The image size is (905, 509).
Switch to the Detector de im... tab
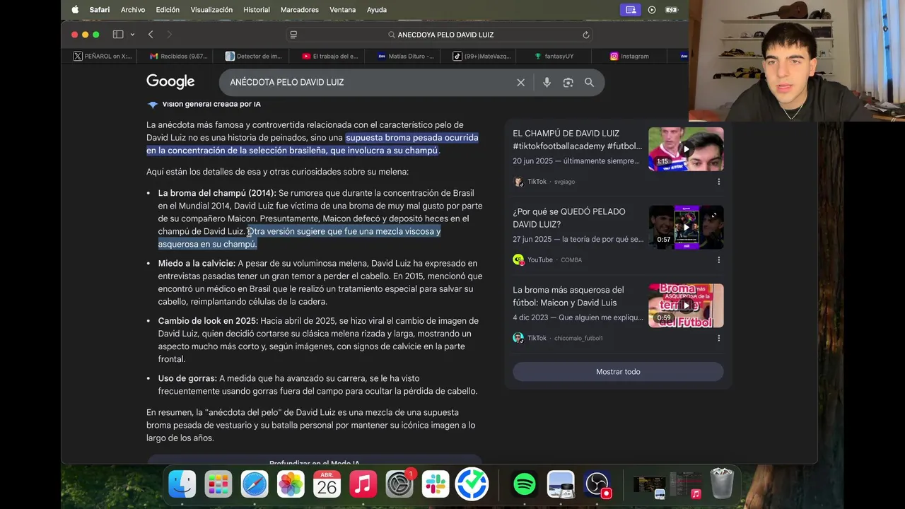[254, 56]
